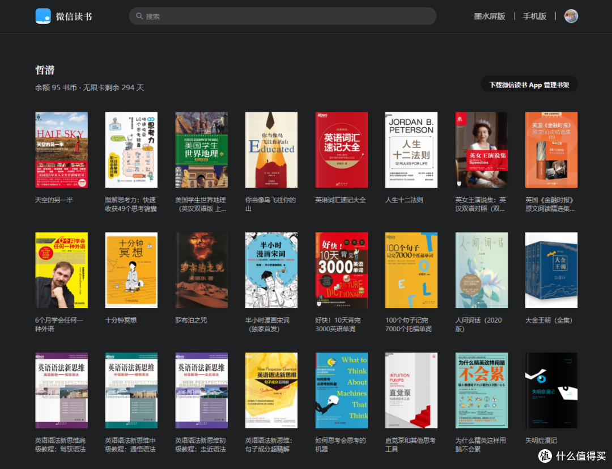This screenshot has width=612, height=469.
Task: Open the 英语语法新思维中级教程 cover
Action: (x=131, y=391)
